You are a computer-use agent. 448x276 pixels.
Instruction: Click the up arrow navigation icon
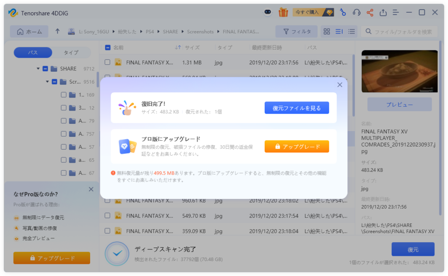point(57,31)
